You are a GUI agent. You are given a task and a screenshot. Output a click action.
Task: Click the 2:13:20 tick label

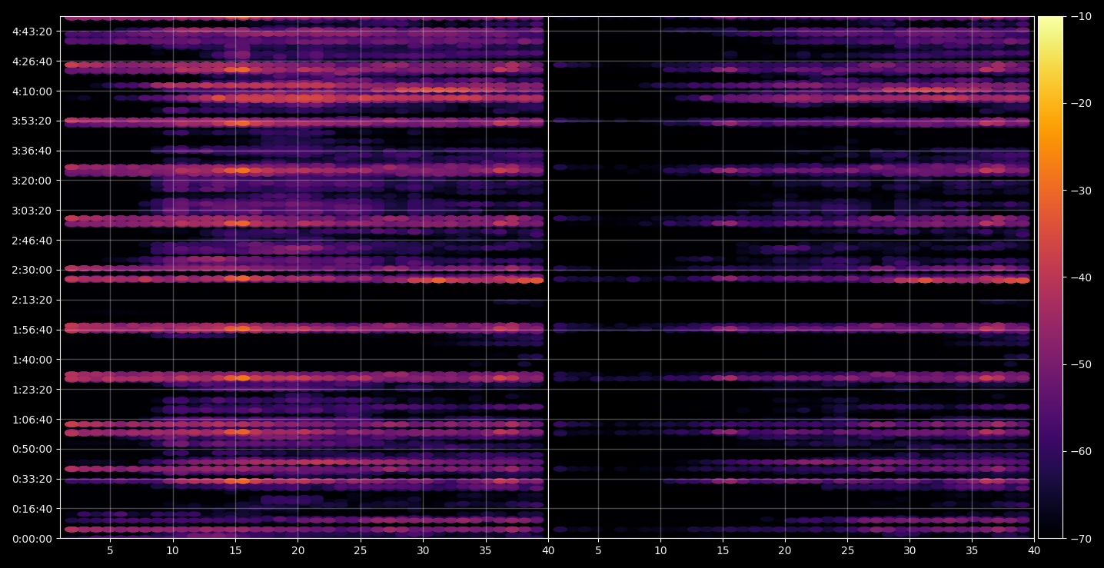(x=32, y=300)
